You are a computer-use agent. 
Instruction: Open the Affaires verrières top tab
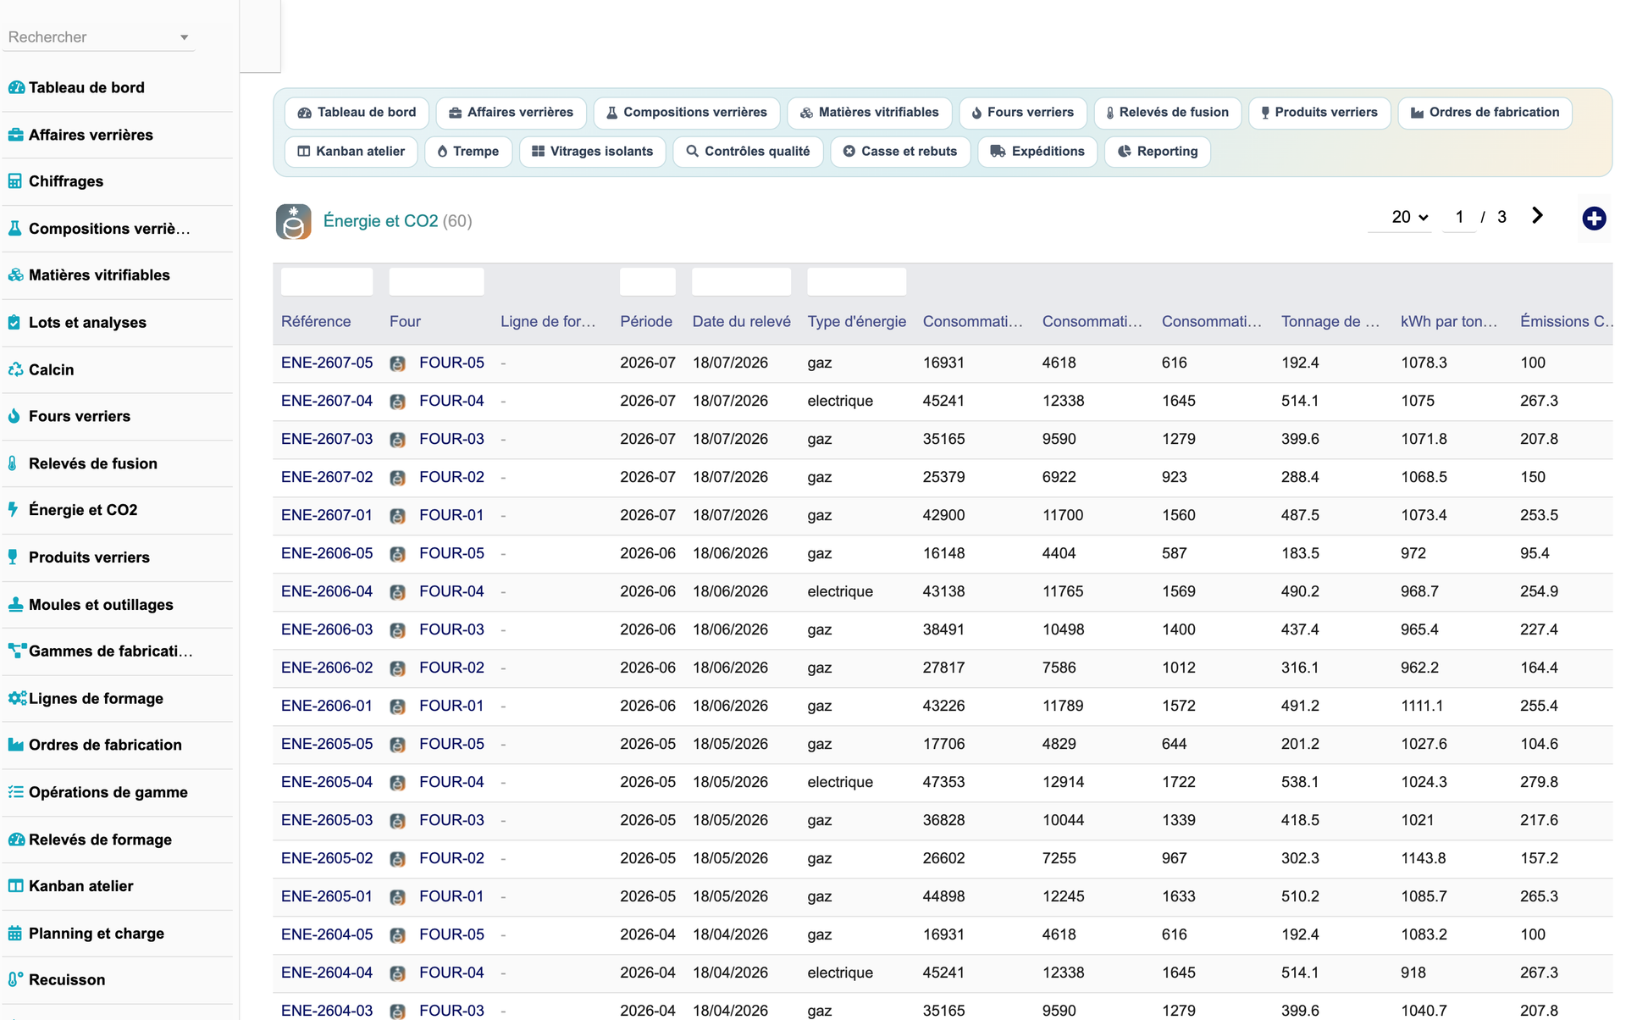click(x=511, y=113)
